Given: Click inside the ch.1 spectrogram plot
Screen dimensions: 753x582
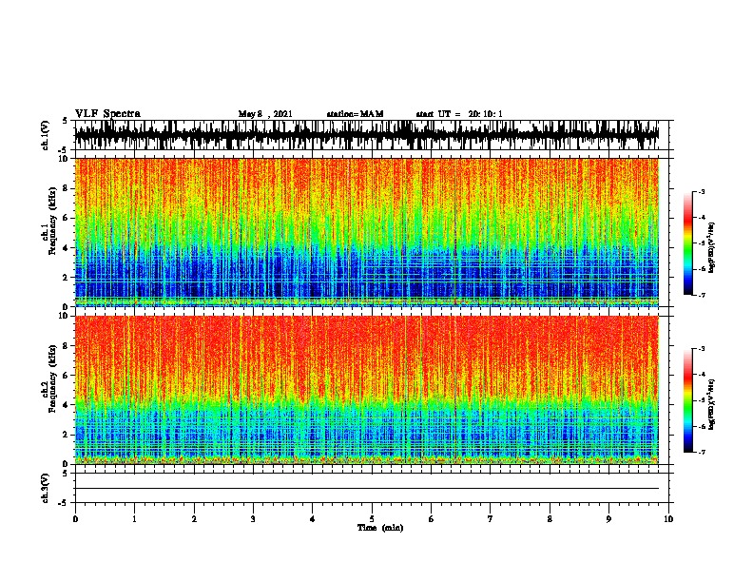Looking at the screenshot, I should 367,232.
